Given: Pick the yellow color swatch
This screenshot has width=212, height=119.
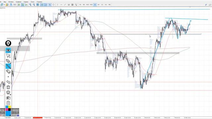Looking at the screenshot, I should click(10, 107).
